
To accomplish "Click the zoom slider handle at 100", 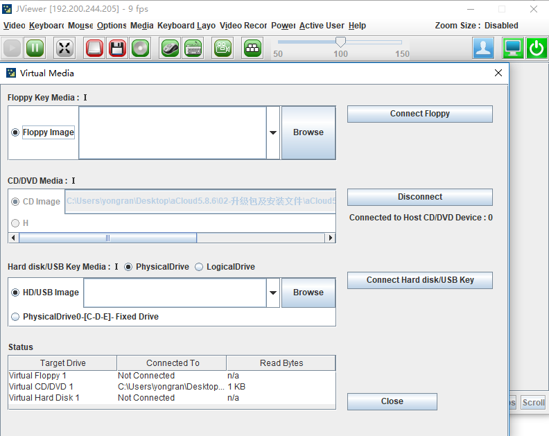I will 340,42.
